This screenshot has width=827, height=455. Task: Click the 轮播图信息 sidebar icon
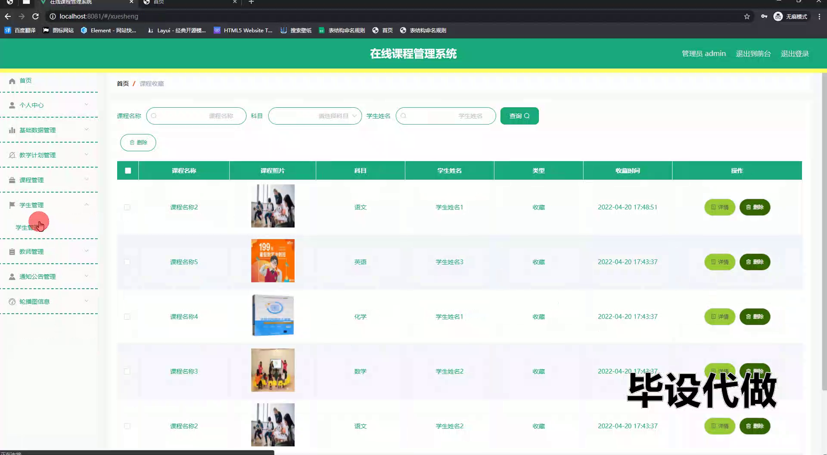click(12, 302)
